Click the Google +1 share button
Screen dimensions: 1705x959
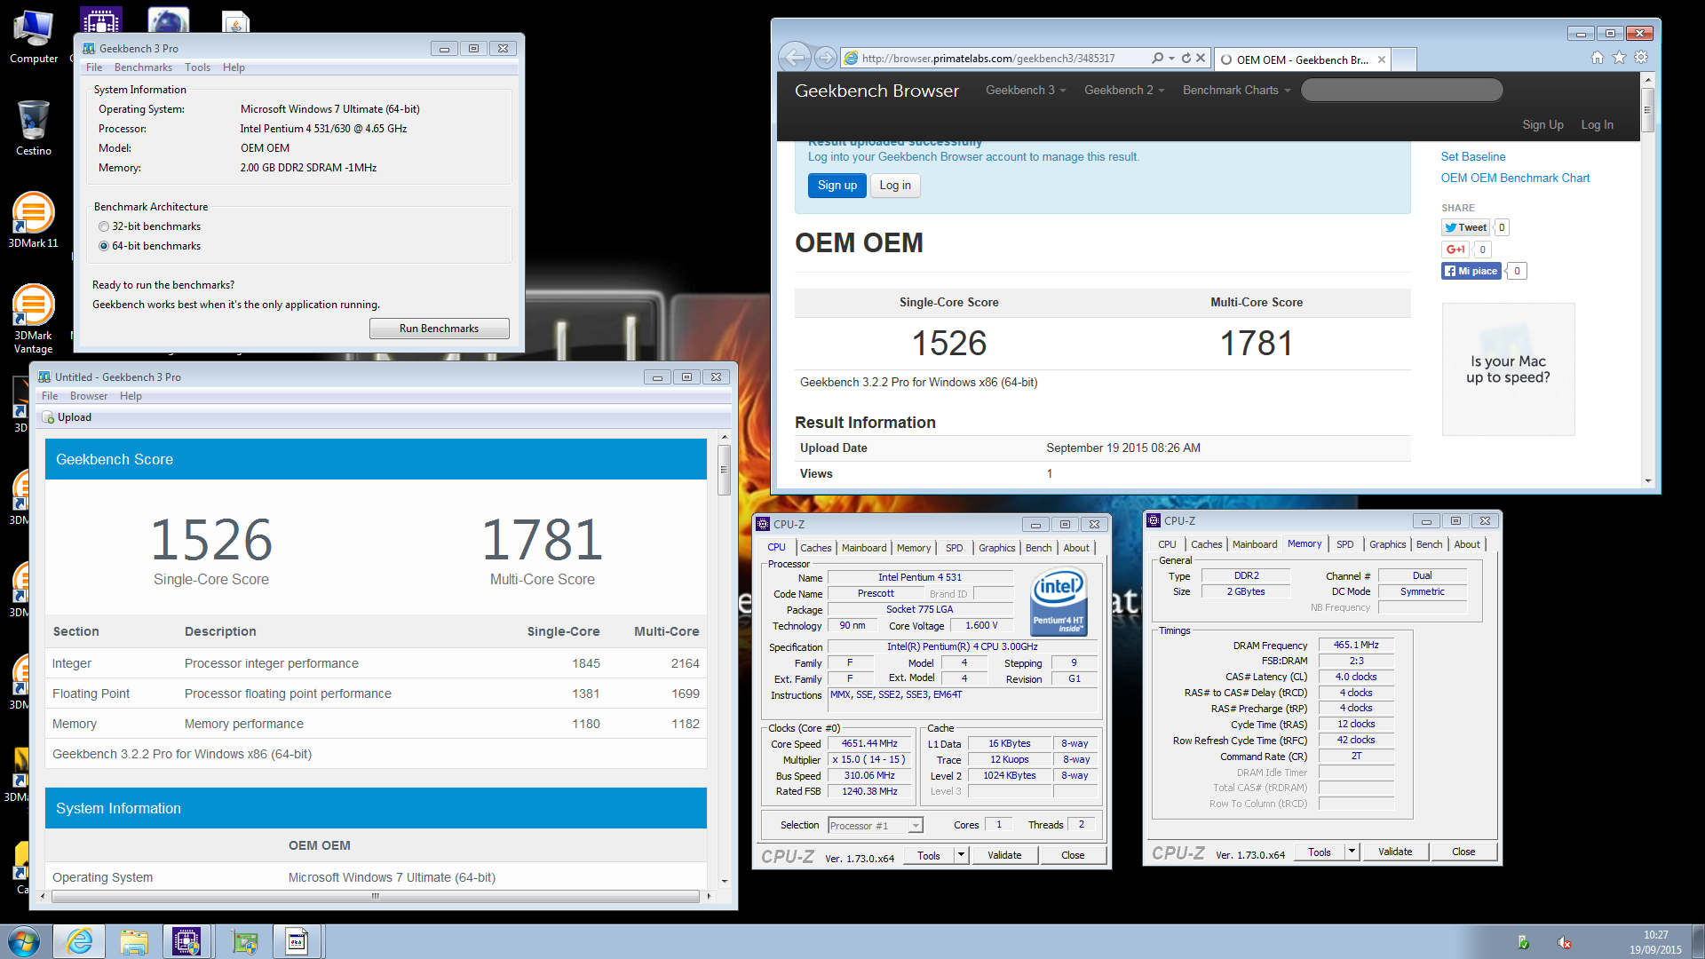pos(1455,250)
